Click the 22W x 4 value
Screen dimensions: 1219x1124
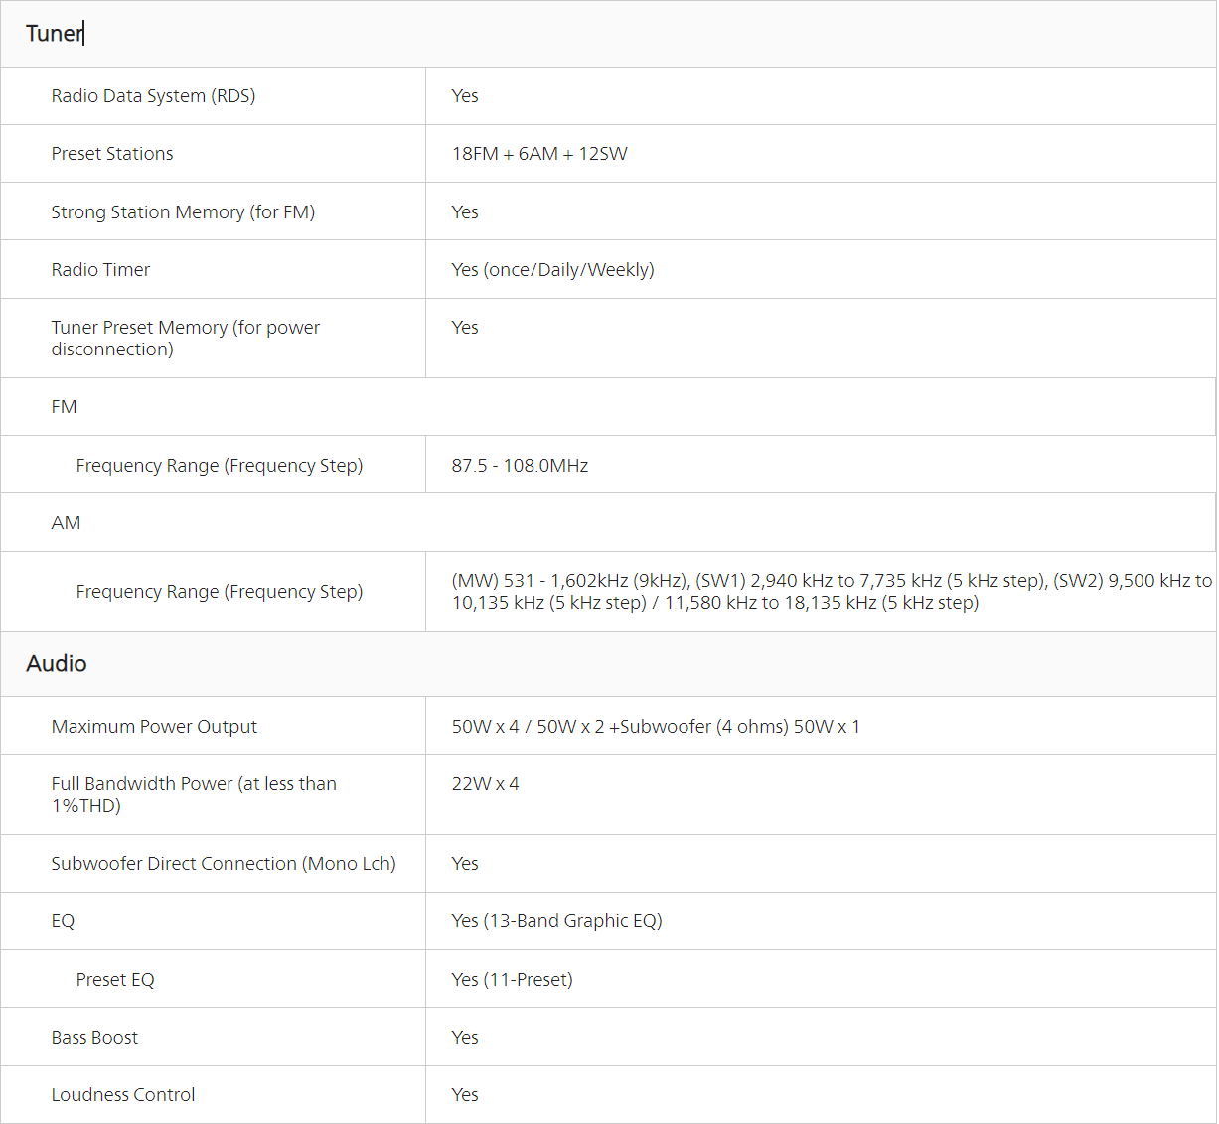coord(485,784)
